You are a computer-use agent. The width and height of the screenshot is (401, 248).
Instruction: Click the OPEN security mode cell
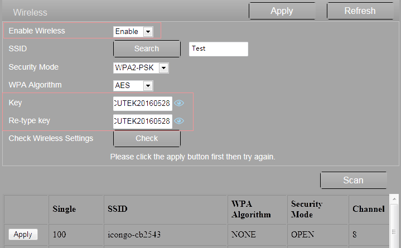[x=318, y=235]
